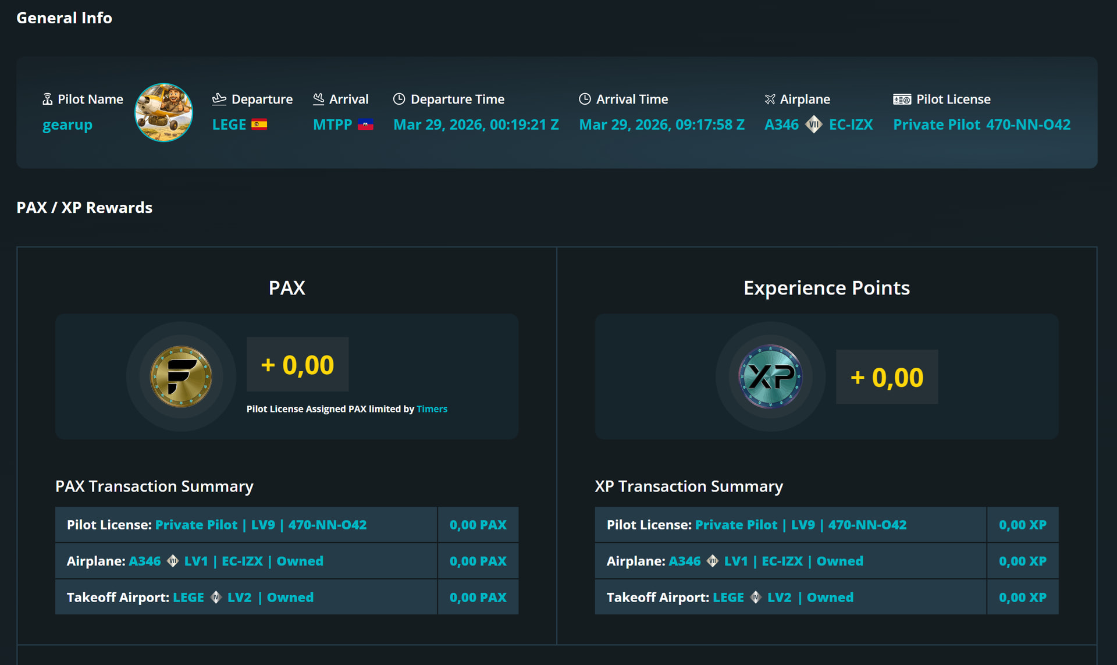Click the teal XP coin icon
1117x665 pixels.
coord(770,376)
